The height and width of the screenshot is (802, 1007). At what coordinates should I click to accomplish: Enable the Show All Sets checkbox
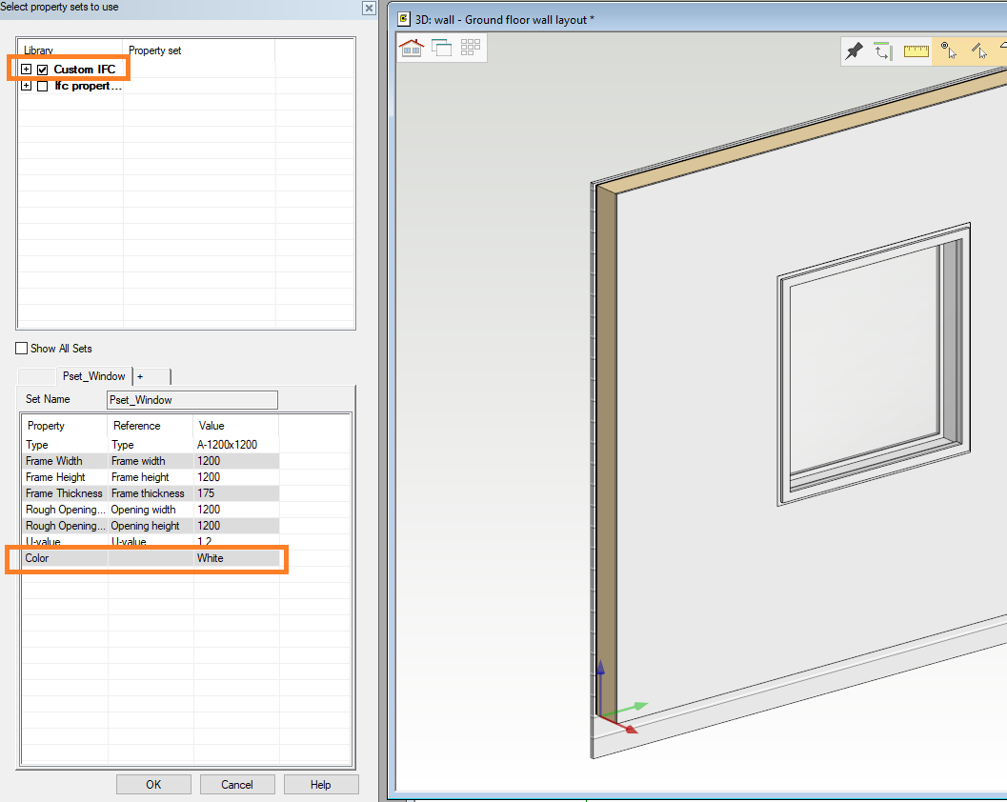tap(22, 349)
